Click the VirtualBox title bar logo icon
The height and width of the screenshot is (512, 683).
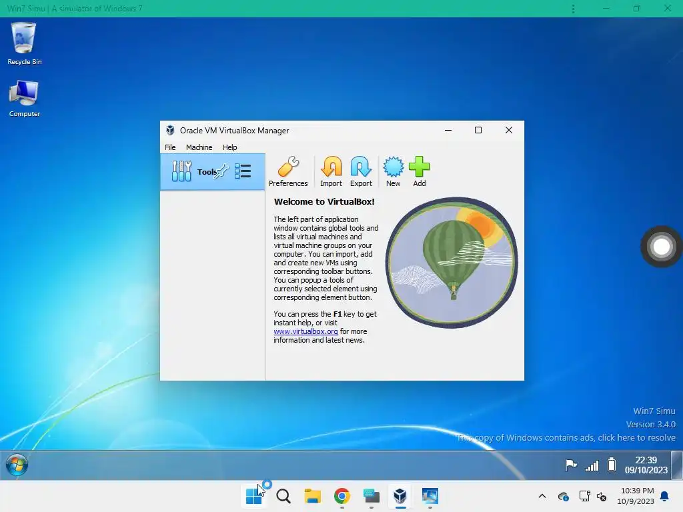point(170,130)
